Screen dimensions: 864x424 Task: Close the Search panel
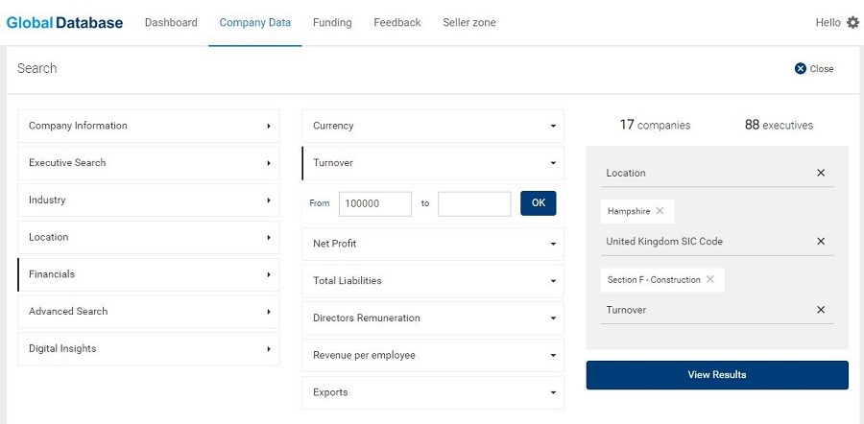pyautogui.click(x=814, y=69)
